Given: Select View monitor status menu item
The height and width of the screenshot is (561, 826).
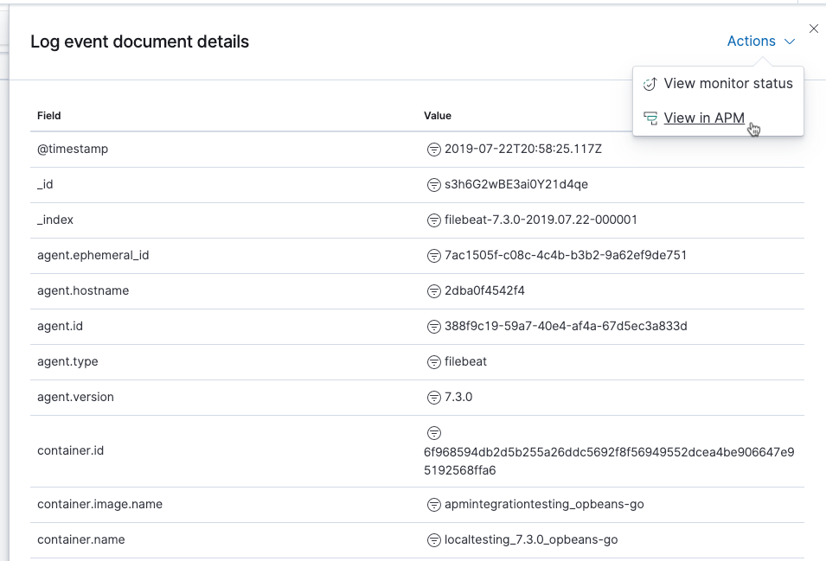Looking at the screenshot, I should [718, 84].
